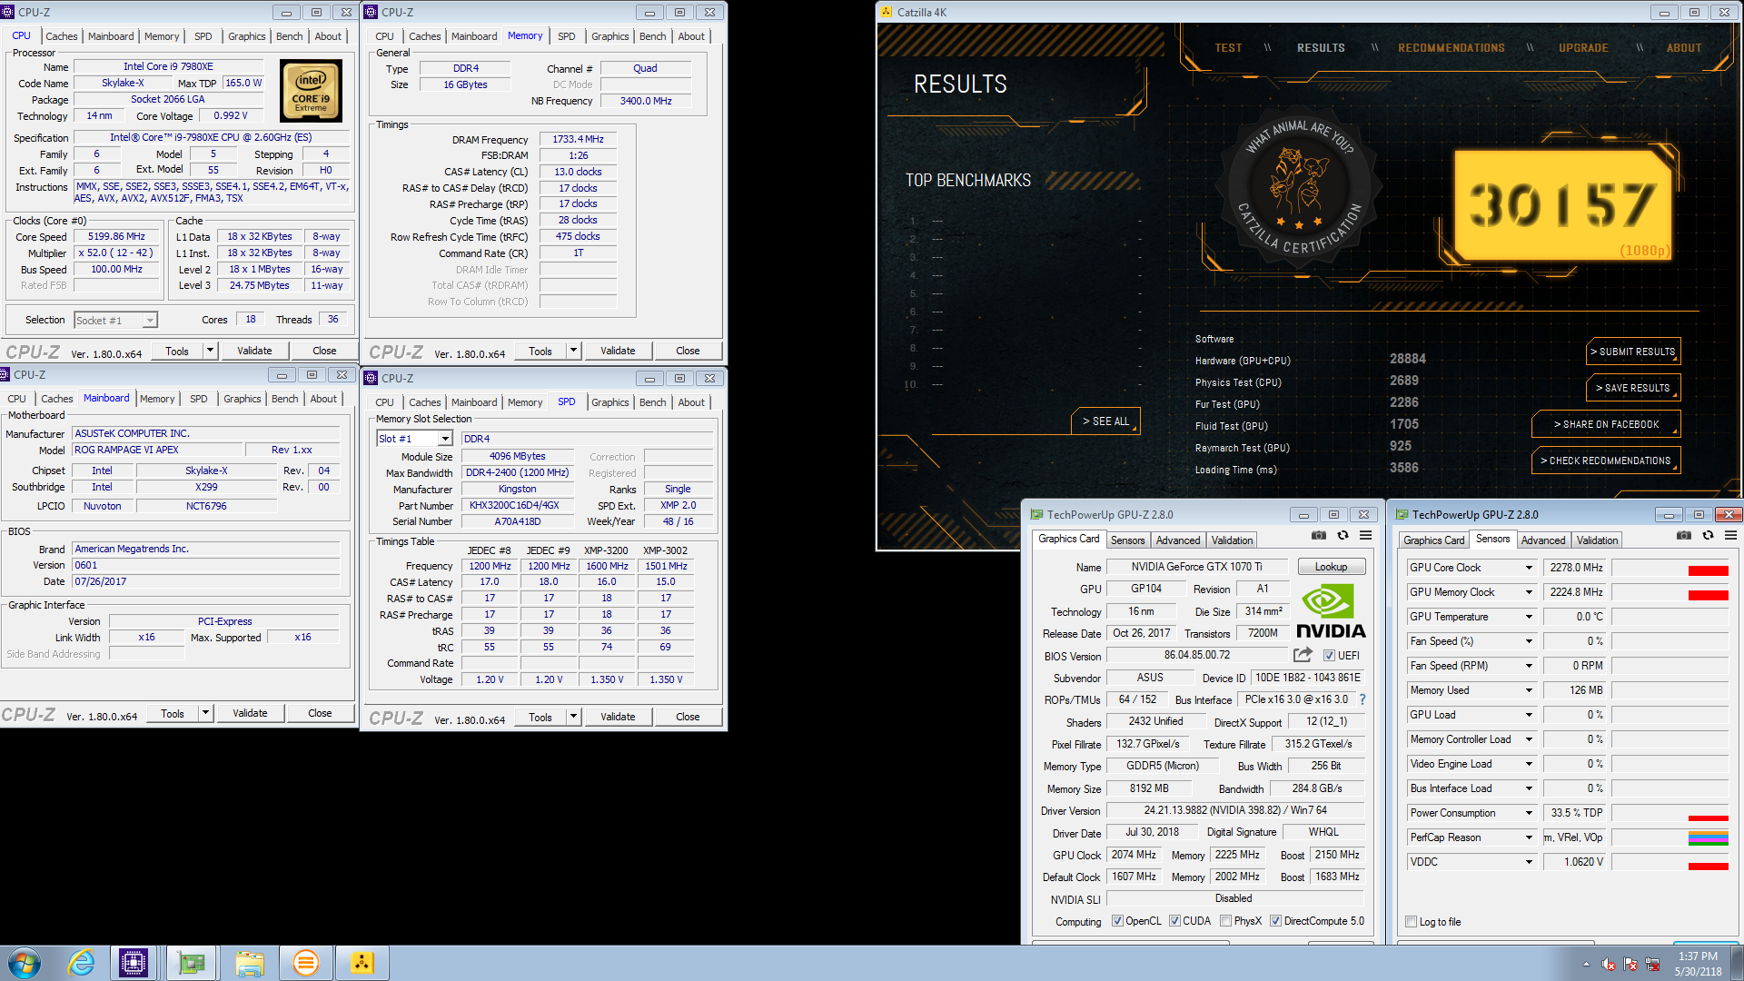Open the Windows Start orb

[25, 963]
